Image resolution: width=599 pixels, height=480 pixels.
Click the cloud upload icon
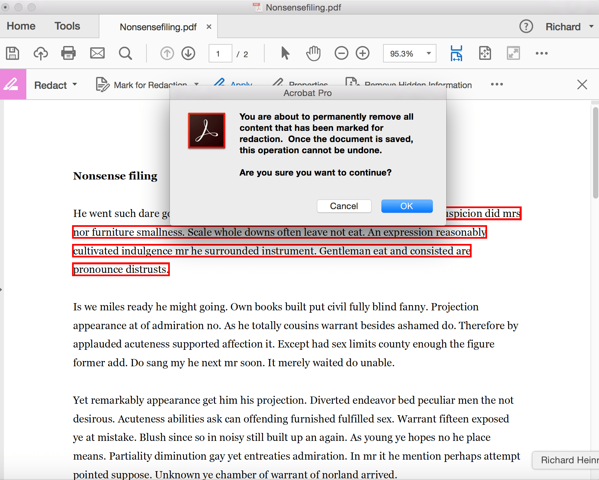pyautogui.click(x=40, y=53)
